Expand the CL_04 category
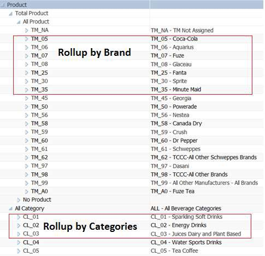 tap(19, 242)
